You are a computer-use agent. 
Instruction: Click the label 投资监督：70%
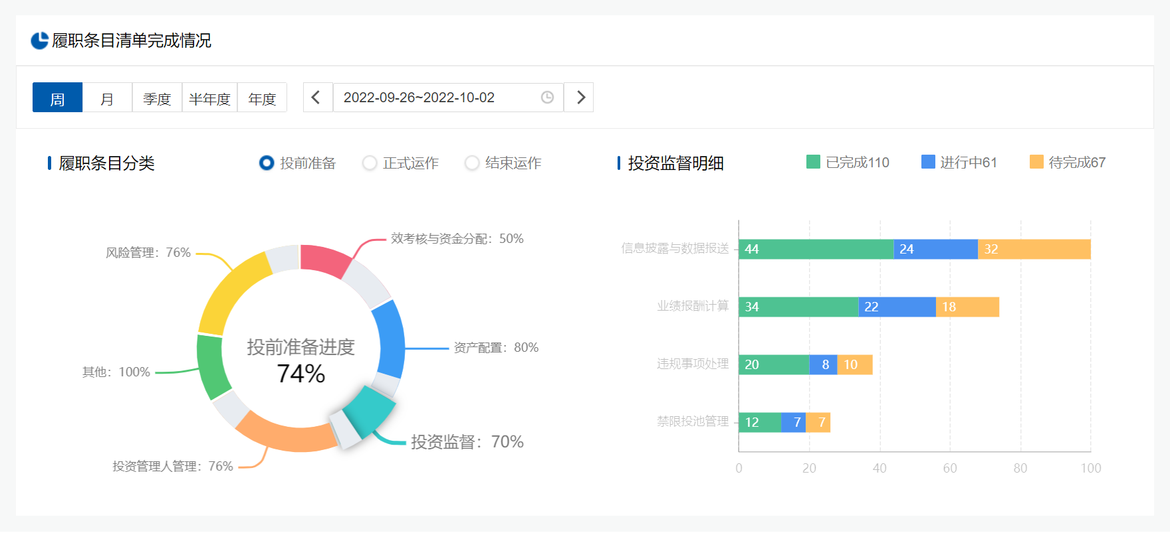click(x=467, y=441)
